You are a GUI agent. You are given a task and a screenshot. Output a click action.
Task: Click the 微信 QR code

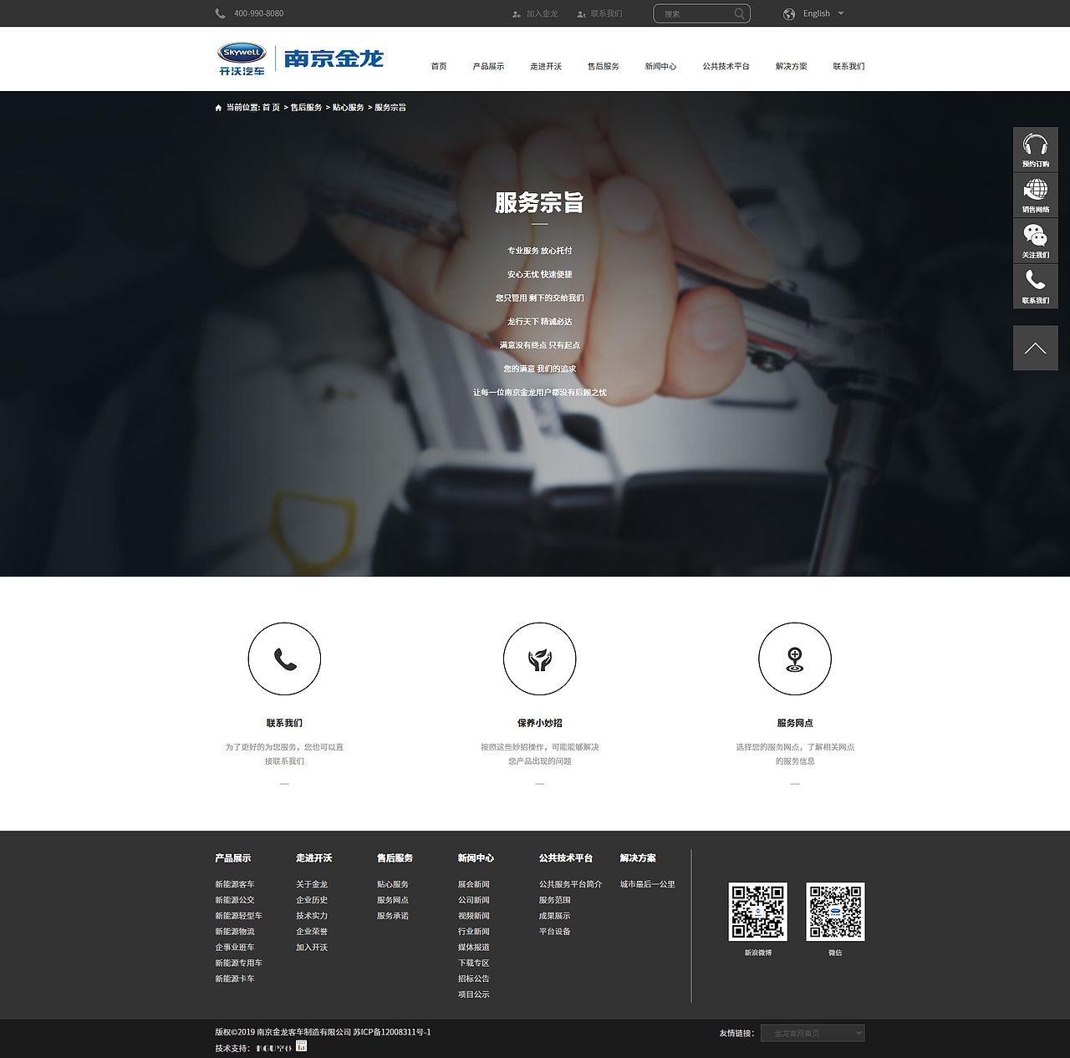point(835,912)
